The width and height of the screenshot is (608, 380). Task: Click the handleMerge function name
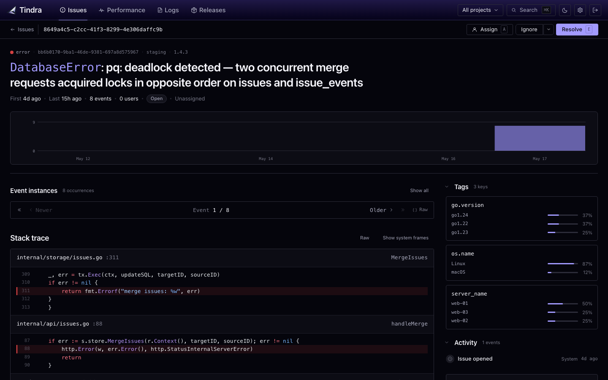pyautogui.click(x=410, y=324)
